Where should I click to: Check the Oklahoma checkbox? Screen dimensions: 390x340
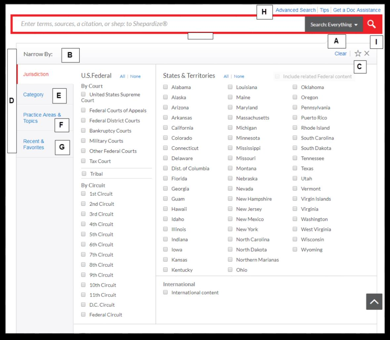(x=295, y=87)
